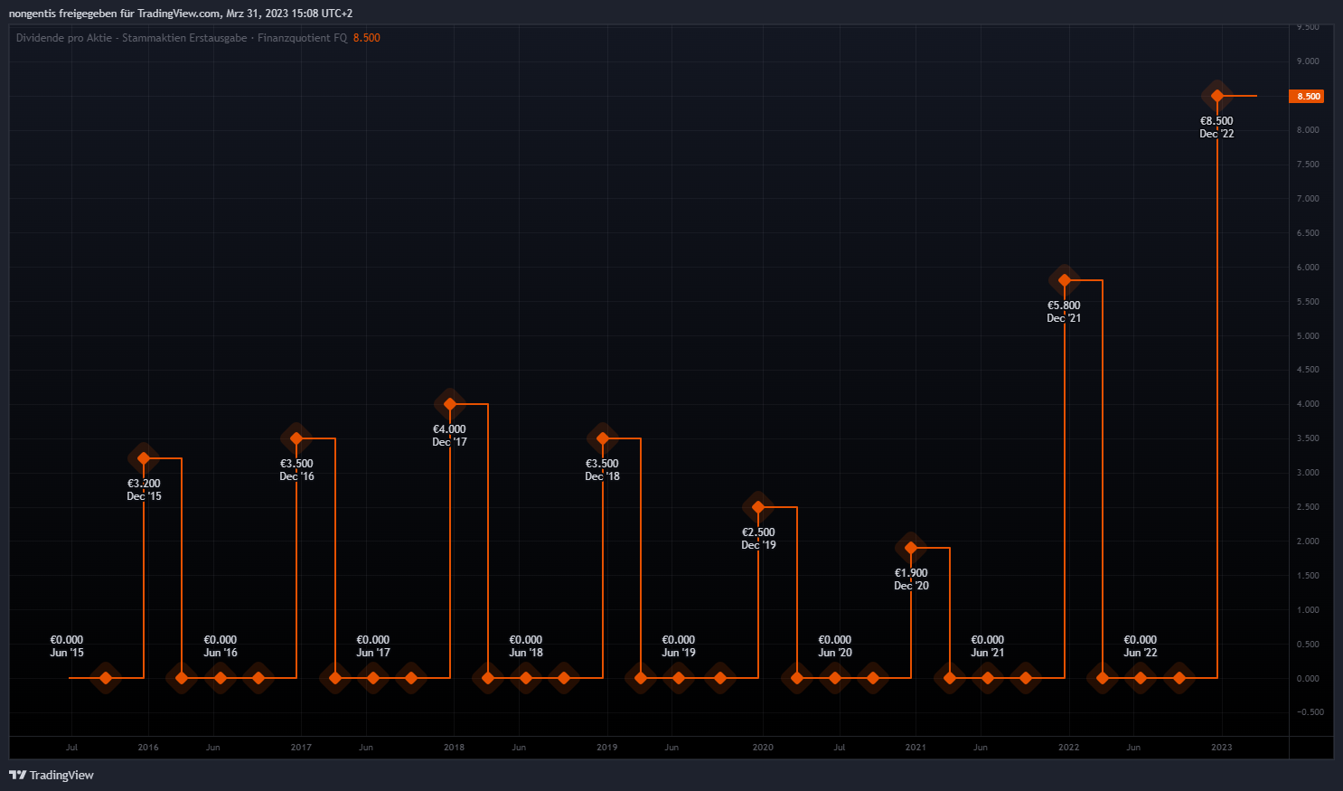Select the Dec '22 €8.500 diamond marker
This screenshot has height=791, width=1343.
(1216, 96)
